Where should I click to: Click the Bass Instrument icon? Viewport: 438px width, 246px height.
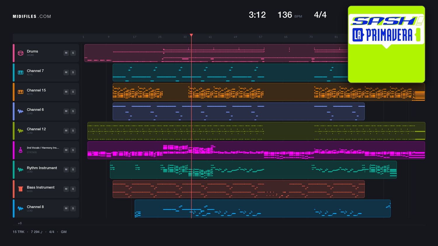20,189
